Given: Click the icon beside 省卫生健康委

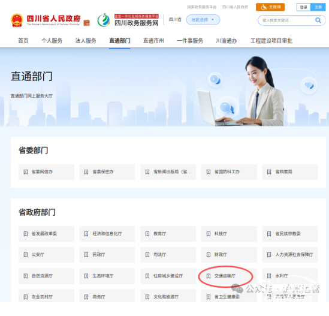Looking at the screenshot, I should pyautogui.click(x=209, y=297).
